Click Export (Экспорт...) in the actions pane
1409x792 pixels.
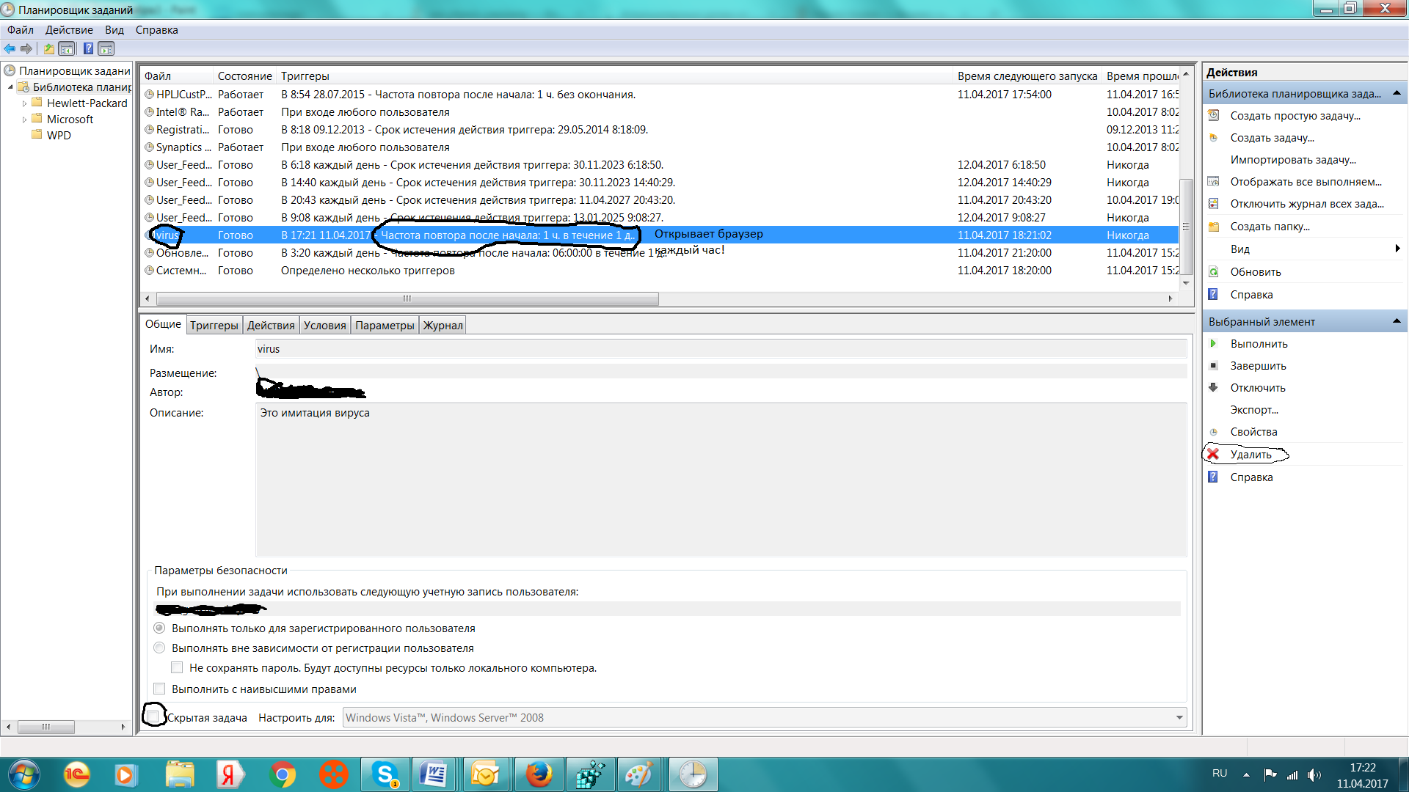(x=1253, y=410)
